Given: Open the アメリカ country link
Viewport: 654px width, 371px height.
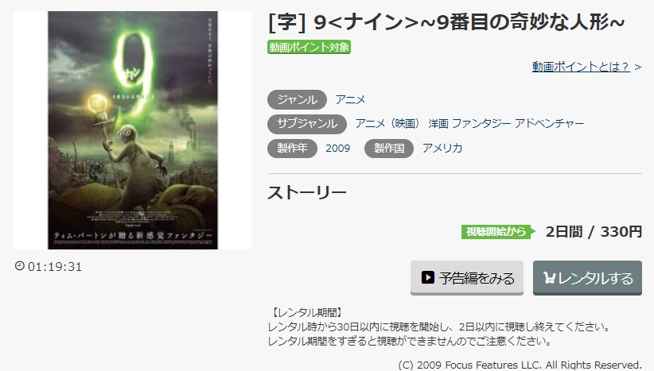Looking at the screenshot, I should (442, 149).
